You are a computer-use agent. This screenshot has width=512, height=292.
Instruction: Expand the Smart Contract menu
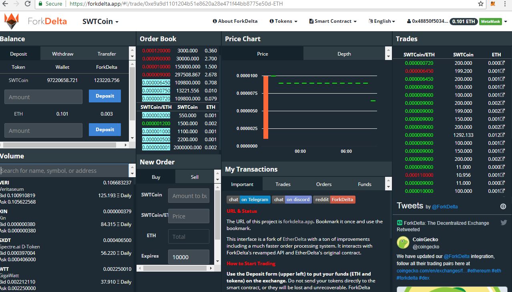333,21
